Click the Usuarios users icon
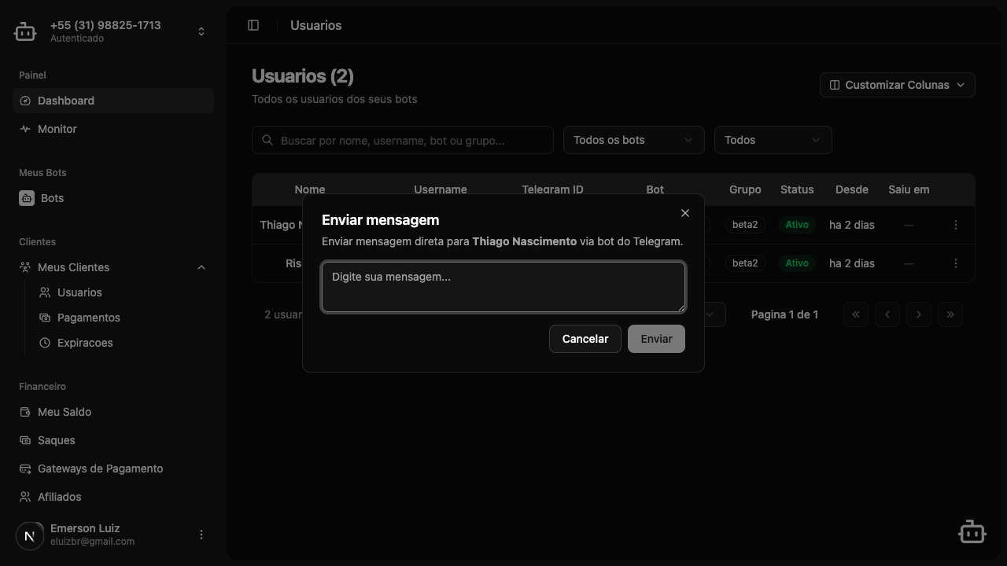Screen dimensions: 1007x566 45,292
